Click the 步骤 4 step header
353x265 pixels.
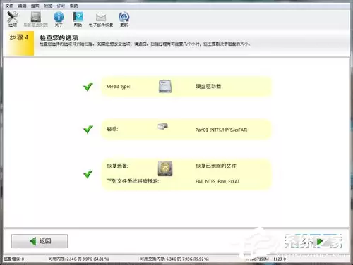[x=19, y=37]
